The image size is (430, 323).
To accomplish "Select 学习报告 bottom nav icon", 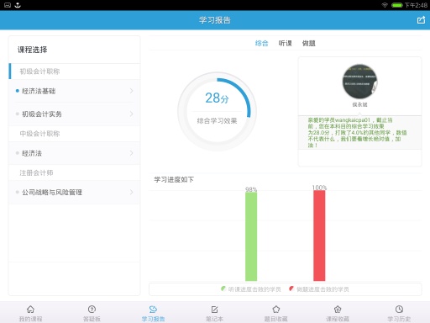I will [153, 310].
